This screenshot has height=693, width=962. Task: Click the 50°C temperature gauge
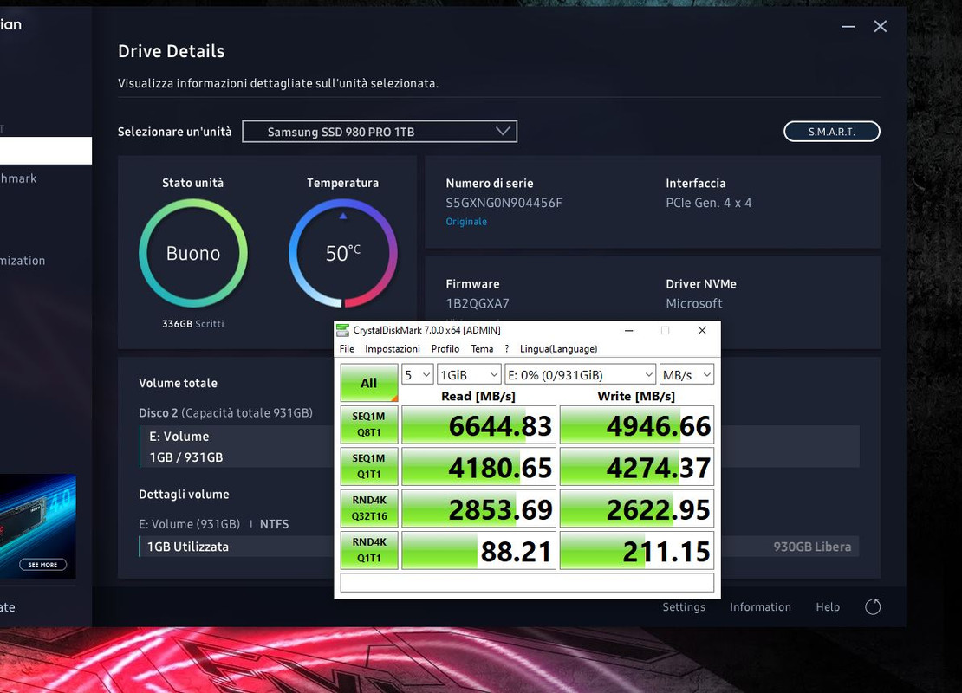pyautogui.click(x=343, y=253)
